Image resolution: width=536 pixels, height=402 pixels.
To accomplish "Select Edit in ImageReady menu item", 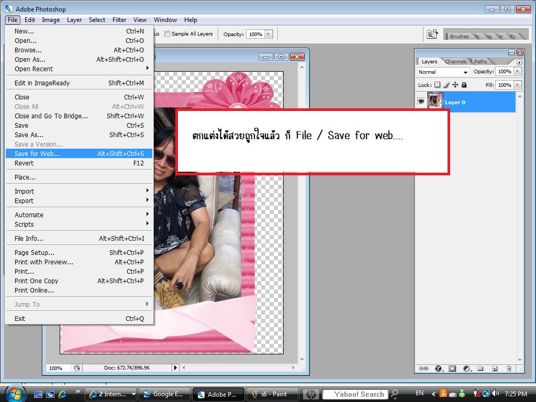I will (79, 83).
